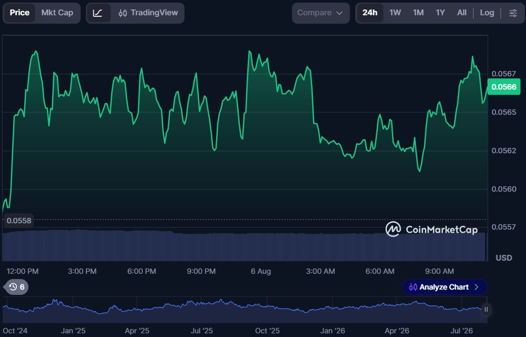The image size is (526, 337).
Task: Click Apr '26 on the overview timeline
Action: (x=397, y=331)
